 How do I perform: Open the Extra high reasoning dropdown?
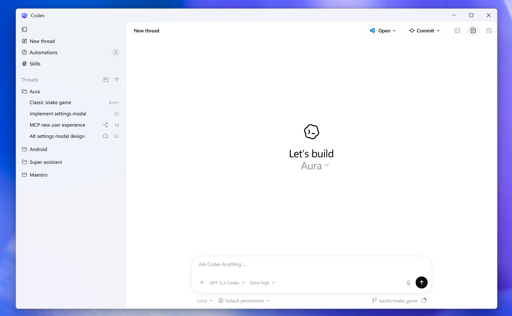coord(263,283)
